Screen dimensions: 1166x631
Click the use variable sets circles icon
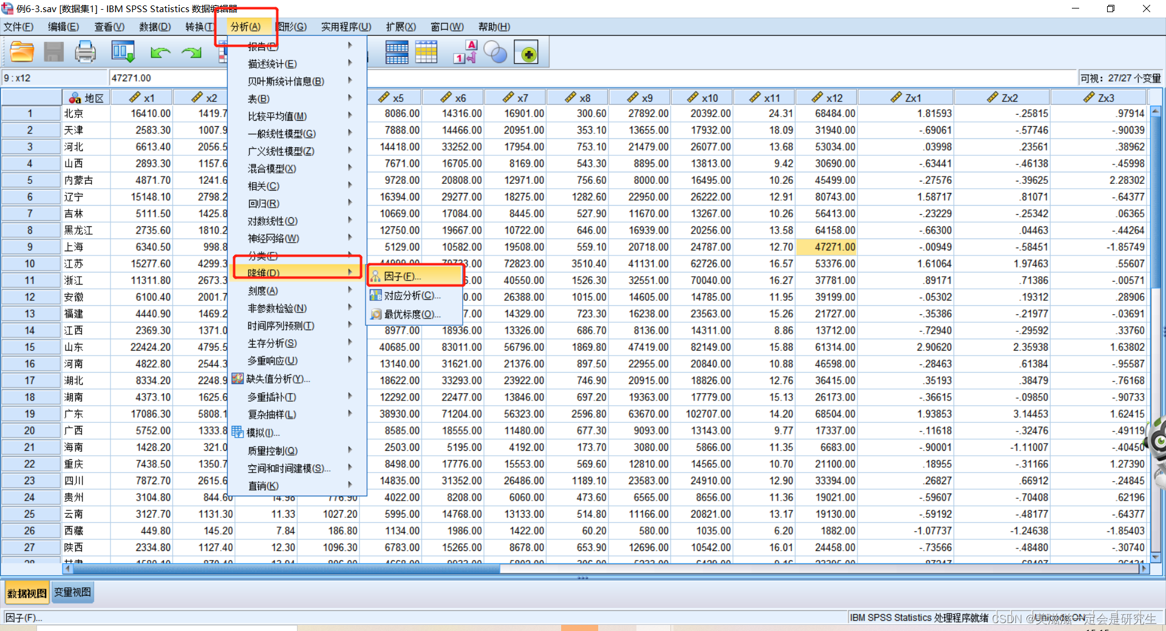click(496, 53)
